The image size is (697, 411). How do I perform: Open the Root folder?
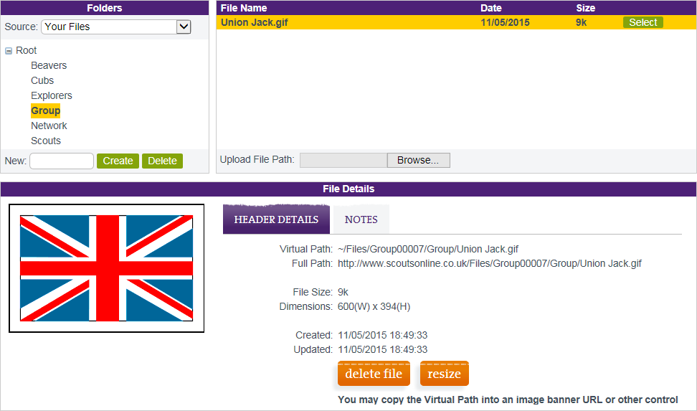click(27, 50)
